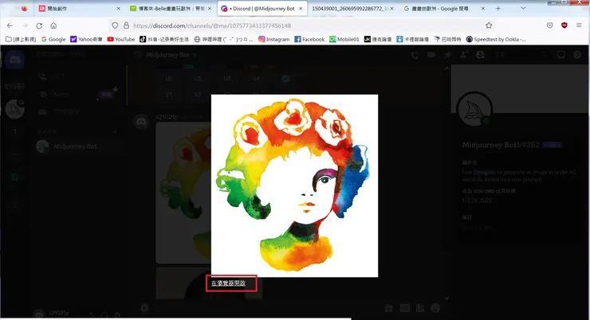The image size is (590, 320).
Task: Click dimmed U2 upscale button behind preview
Action: pyautogui.click(x=198, y=79)
